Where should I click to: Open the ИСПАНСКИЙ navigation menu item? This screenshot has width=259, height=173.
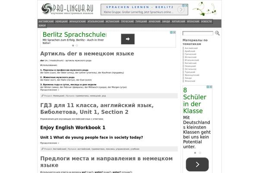112,22
